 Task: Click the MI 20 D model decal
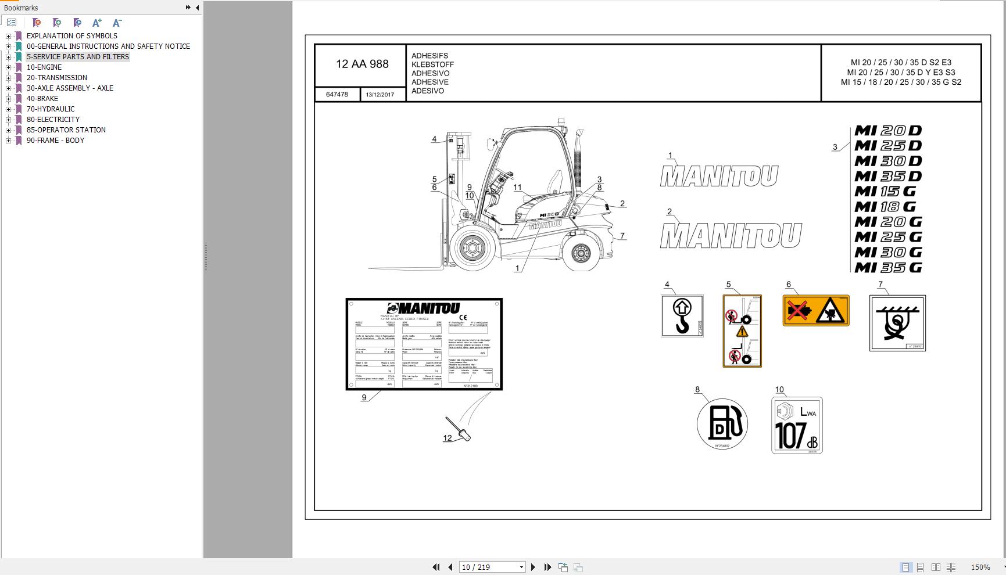click(x=888, y=131)
